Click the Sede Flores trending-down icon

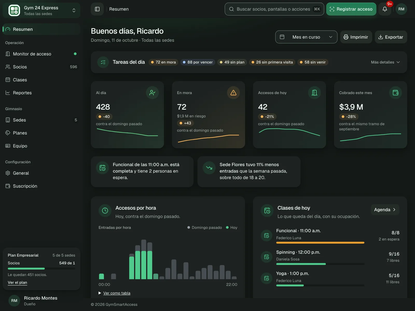[x=209, y=168]
